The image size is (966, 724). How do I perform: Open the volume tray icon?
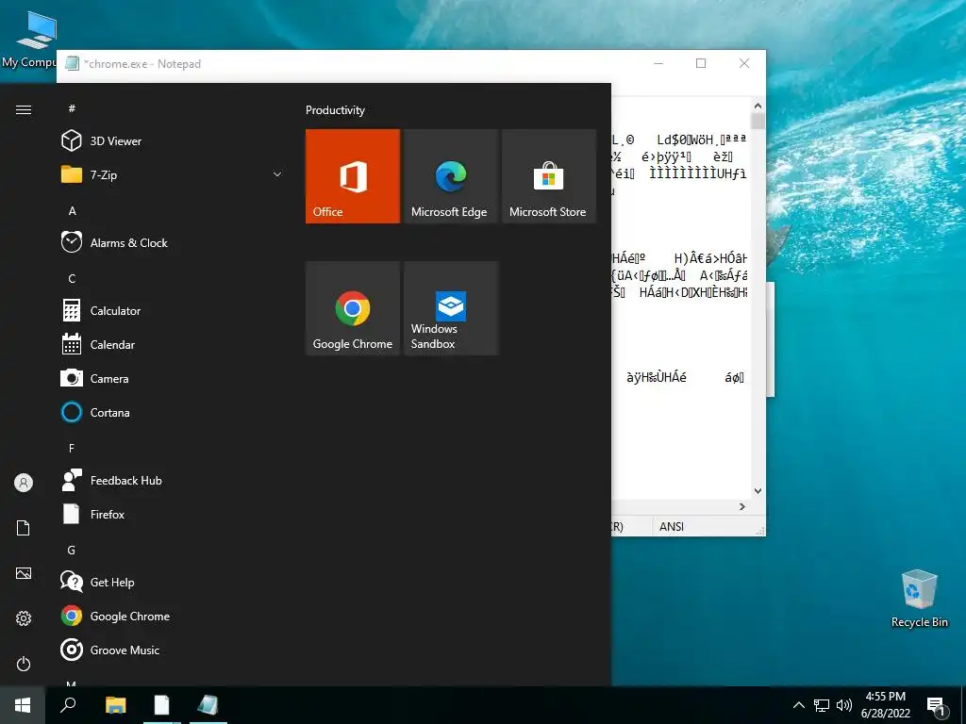click(x=844, y=705)
